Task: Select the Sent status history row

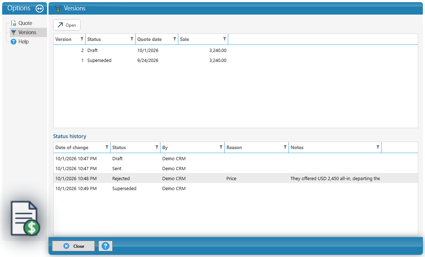Action: (x=236, y=168)
